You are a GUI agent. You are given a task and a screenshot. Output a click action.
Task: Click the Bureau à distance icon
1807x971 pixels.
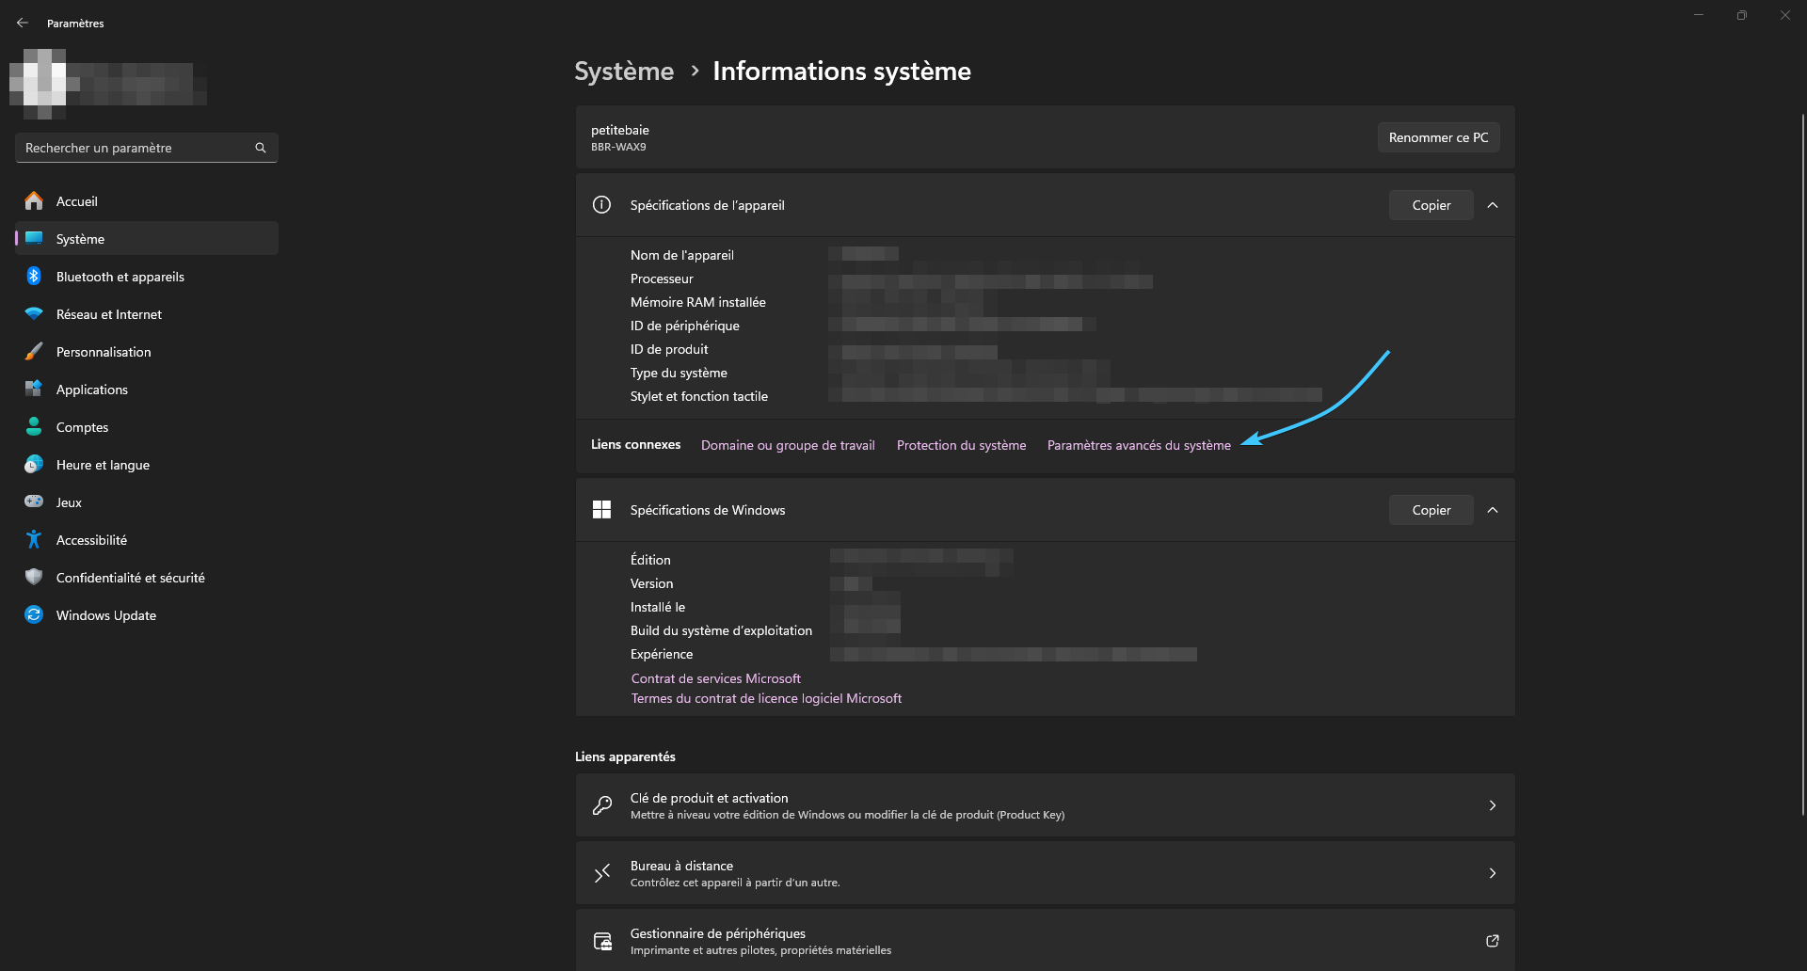coord(602,873)
